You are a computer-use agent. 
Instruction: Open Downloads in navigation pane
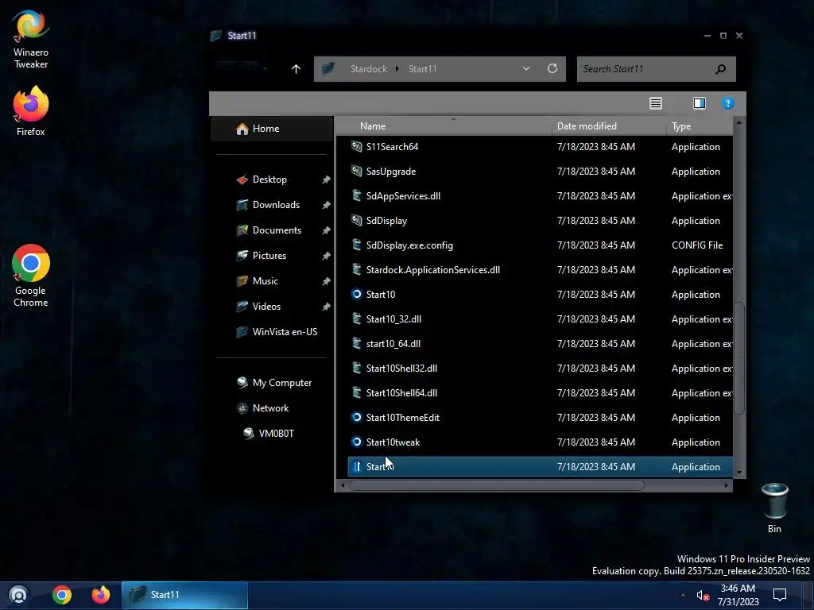(x=276, y=205)
